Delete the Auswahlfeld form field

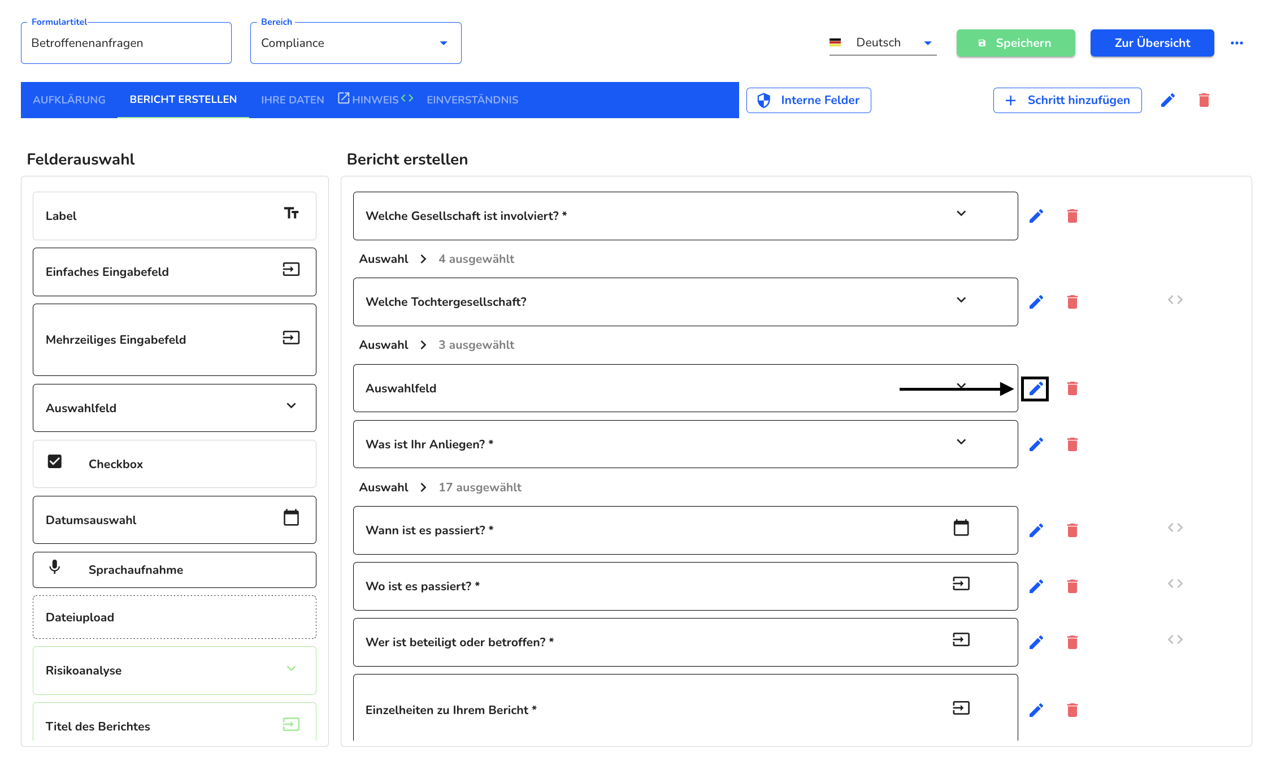(x=1072, y=388)
